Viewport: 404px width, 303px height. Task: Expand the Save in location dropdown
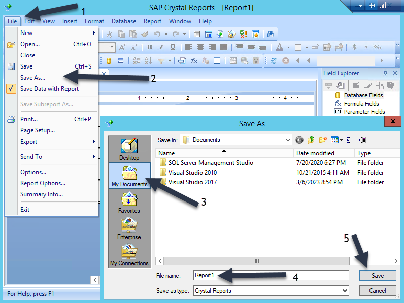(x=288, y=140)
